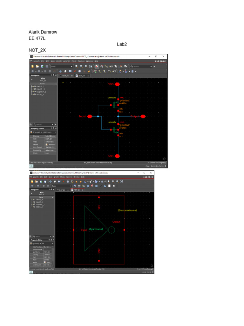This screenshot has height=326, width=244.
Task: Select Create Line tool in Symbol Editor
Action: 101,186
